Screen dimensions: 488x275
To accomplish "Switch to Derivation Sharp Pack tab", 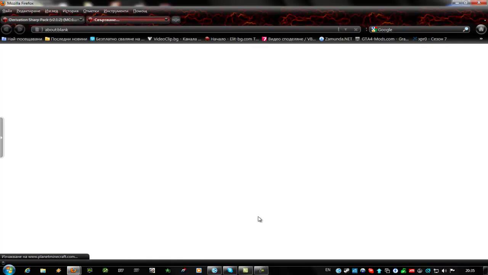I will (x=42, y=19).
